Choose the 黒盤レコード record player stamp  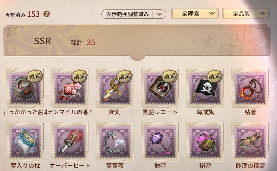click(160, 88)
